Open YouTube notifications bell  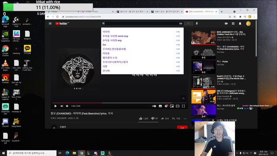240,23
